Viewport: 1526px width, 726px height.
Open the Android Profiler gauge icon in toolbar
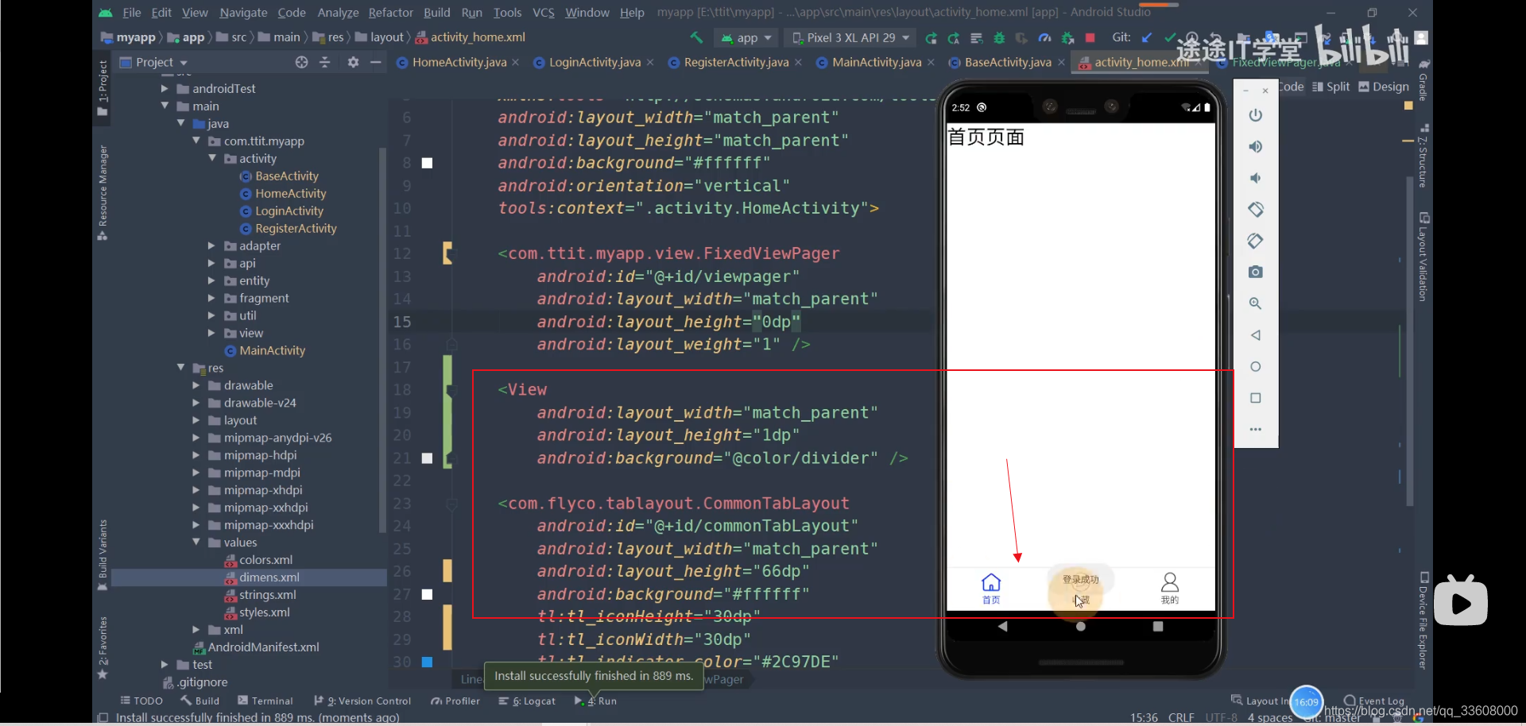[1044, 37]
